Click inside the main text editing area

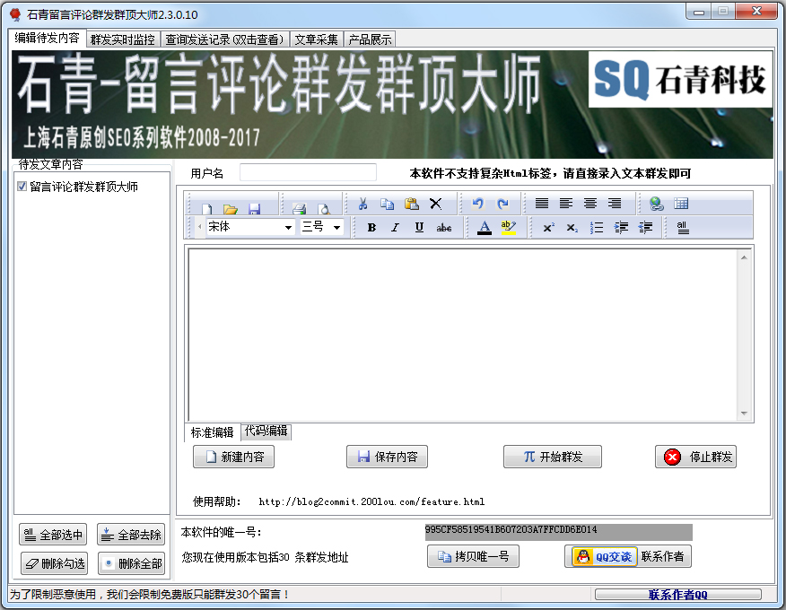[x=463, y=335]
